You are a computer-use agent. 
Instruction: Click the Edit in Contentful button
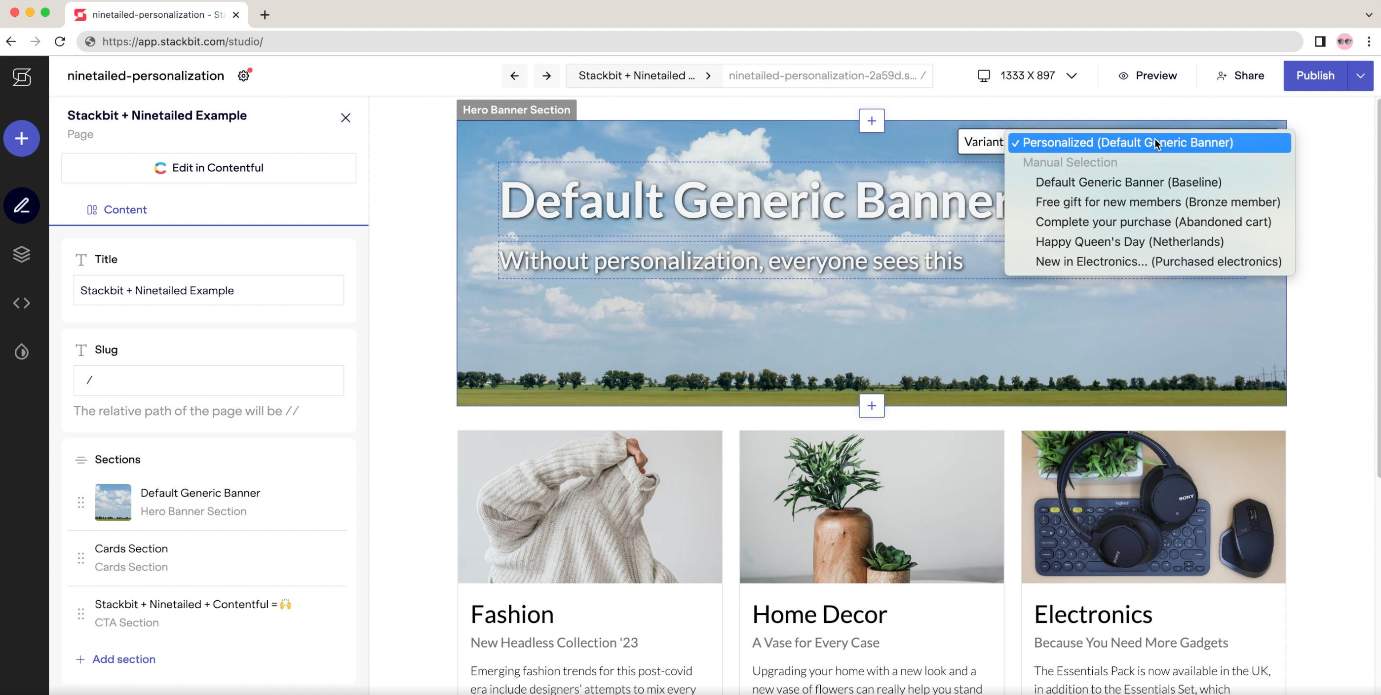[209, 168]
